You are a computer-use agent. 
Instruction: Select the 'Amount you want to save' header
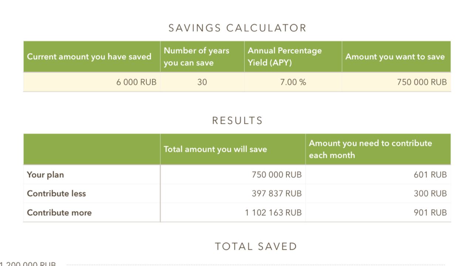(397, 57)
